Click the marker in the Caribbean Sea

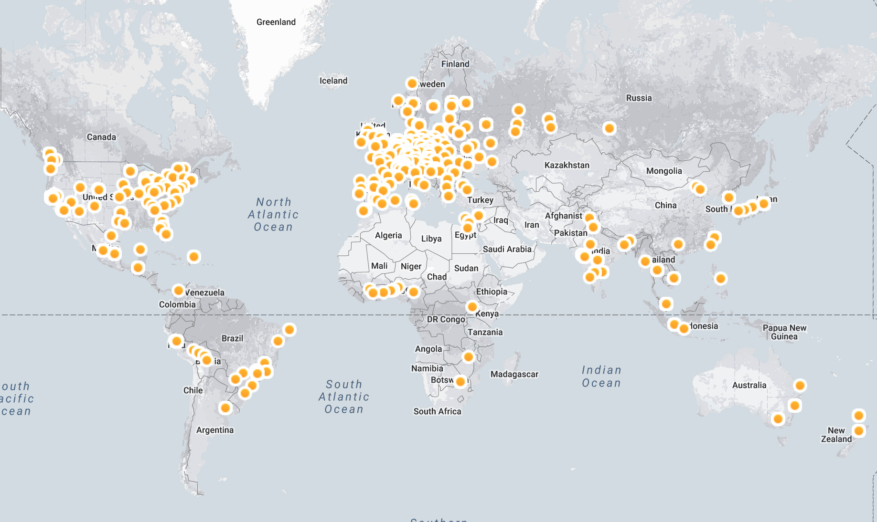(x=193, y=256)
